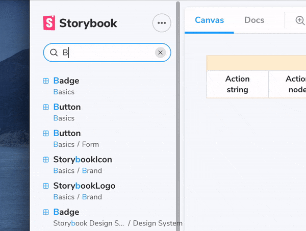
Task: Select the Button result under Basics
Action: [x=67, y=107]
